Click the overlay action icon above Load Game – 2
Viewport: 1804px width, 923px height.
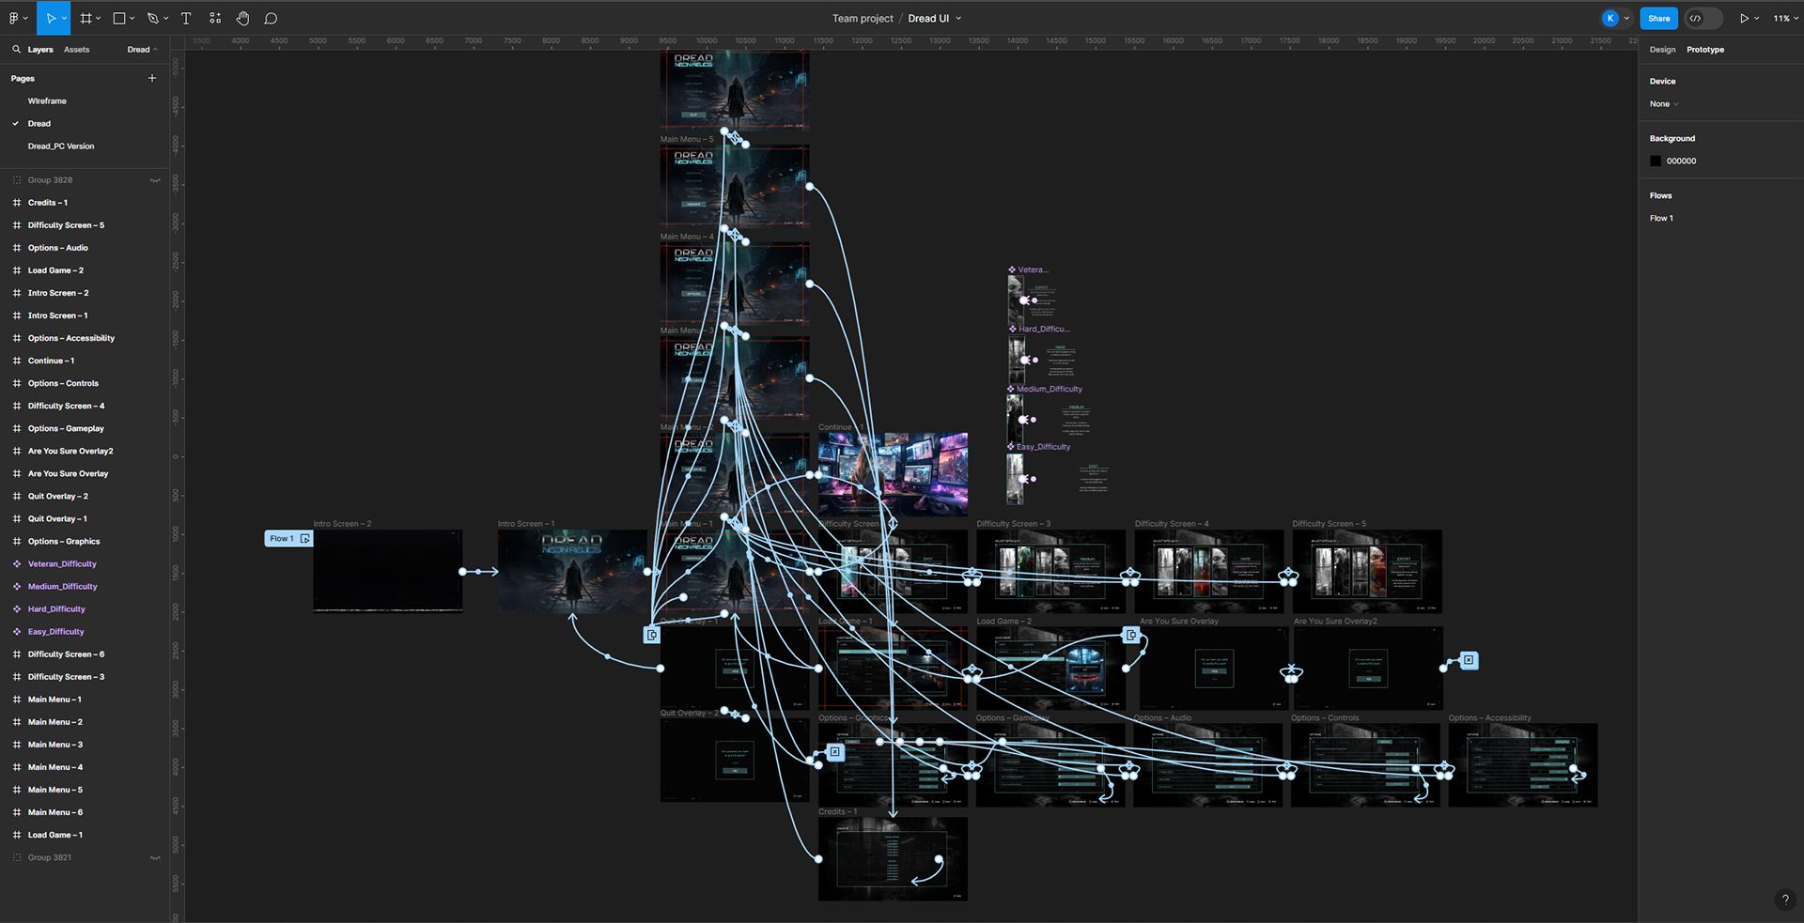[1131, 635]
